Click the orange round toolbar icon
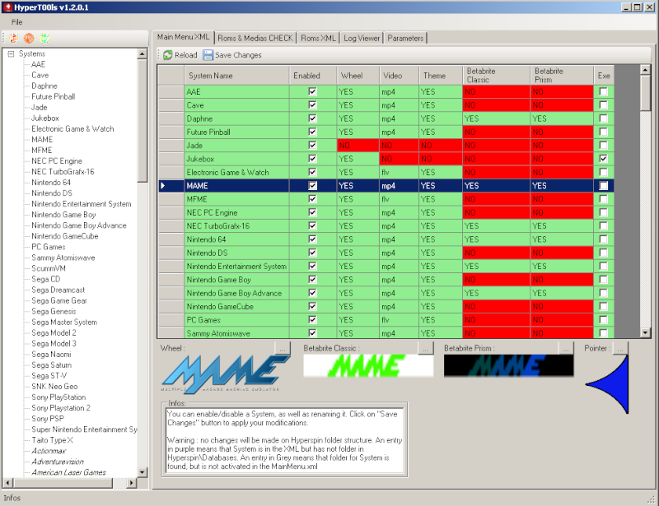The width and height of the screenshot is (659, 506). coord(29,39)
